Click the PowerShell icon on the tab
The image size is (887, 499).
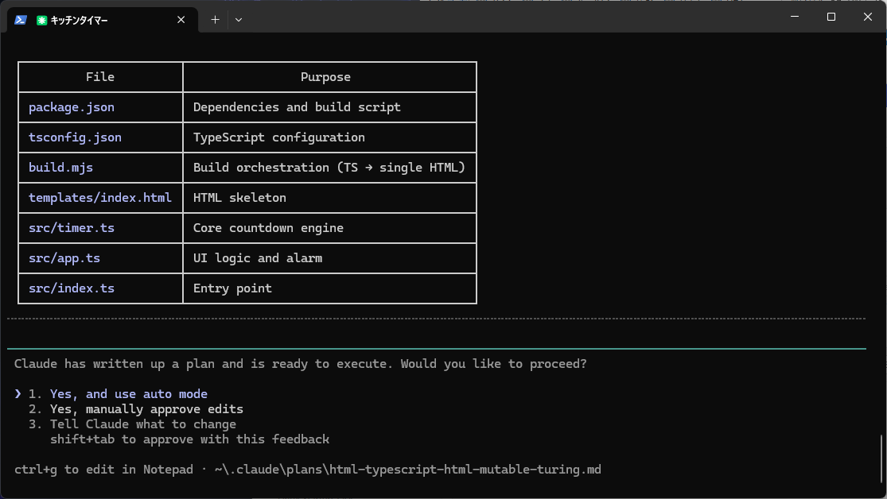pyautogui.click(x=21, y=20)
